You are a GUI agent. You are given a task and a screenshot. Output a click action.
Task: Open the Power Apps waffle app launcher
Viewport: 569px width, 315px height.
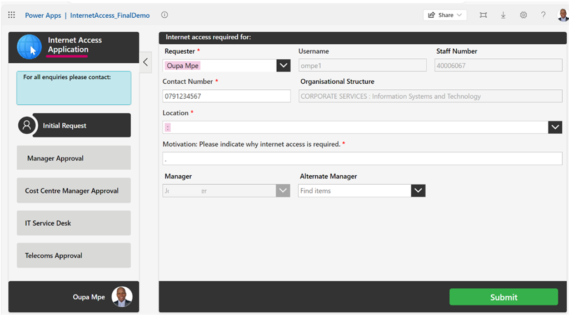pyautogui.click(x=12, y=15)
